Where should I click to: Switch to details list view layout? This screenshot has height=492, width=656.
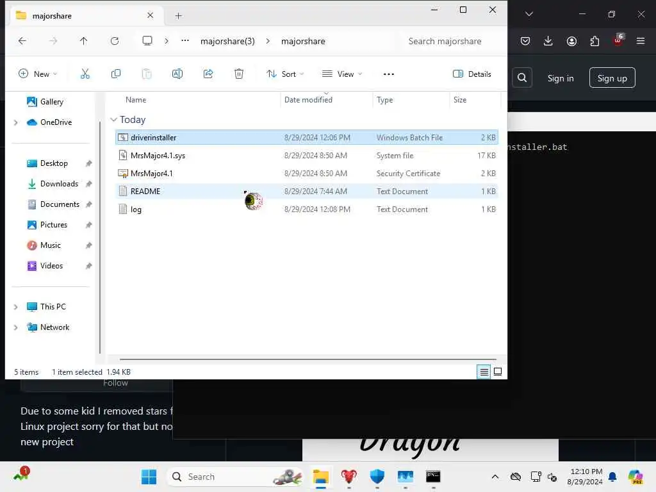484,372
